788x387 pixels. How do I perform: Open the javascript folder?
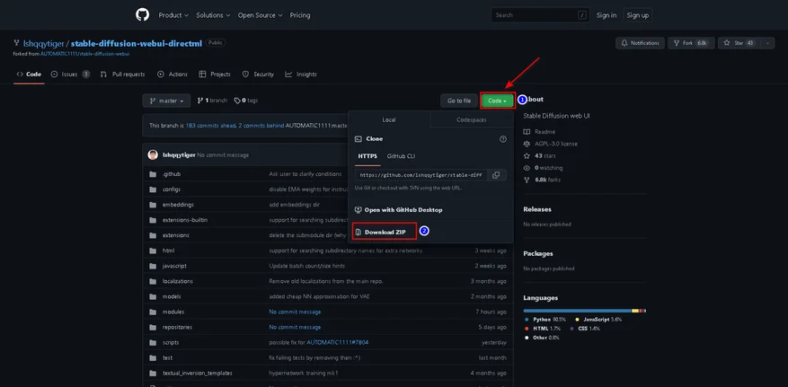point(174,266)
